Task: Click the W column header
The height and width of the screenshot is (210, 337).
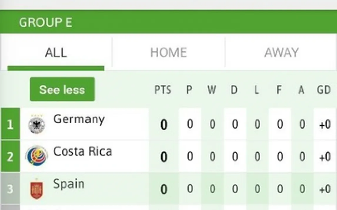Action: pos(212,90)
